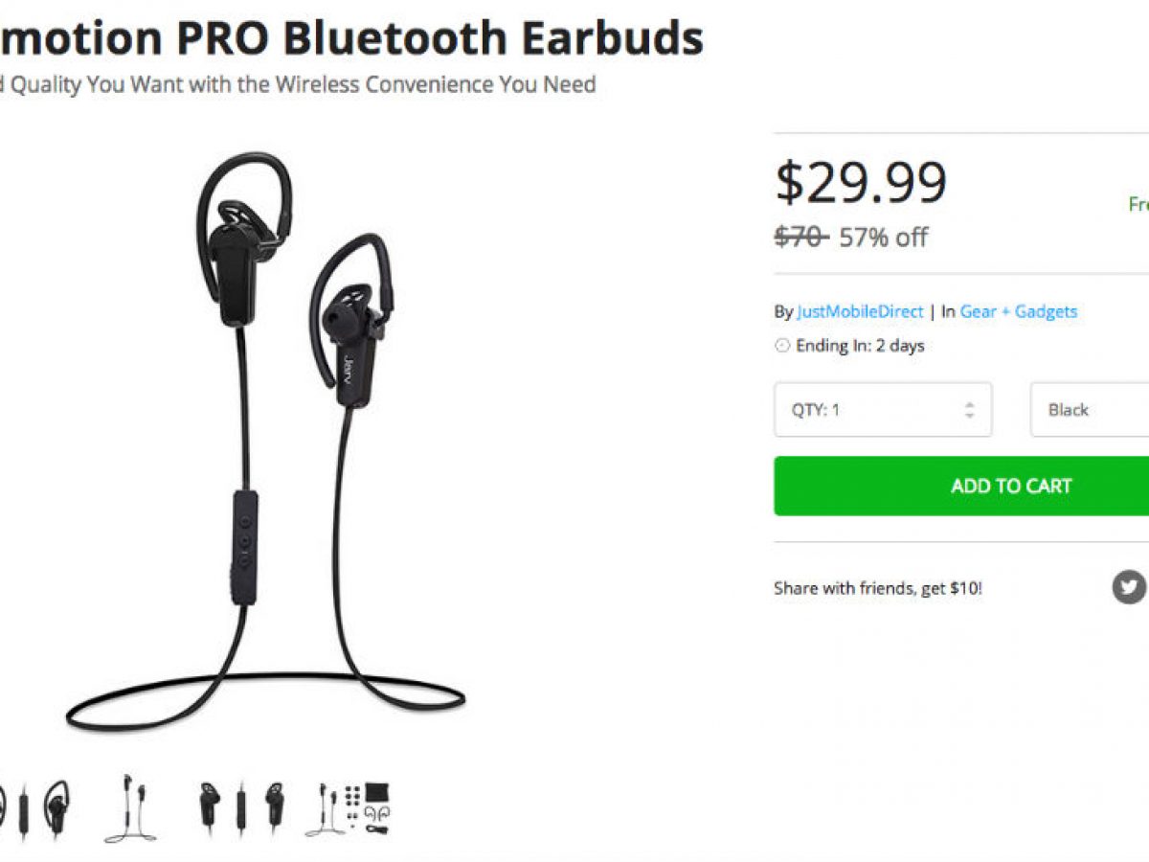The image size is (1149, 862).
Task: Open the Black color dropdown
Action: 1090,410
